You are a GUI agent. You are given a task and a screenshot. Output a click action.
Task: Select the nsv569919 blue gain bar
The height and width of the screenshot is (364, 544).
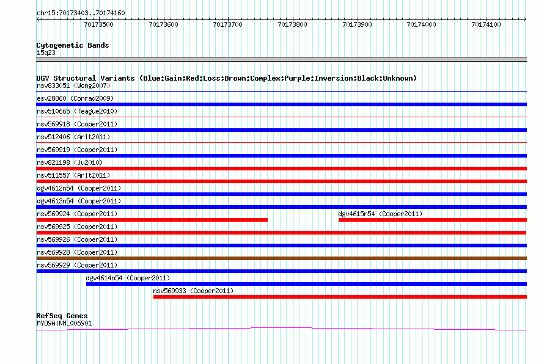point(281,156)
